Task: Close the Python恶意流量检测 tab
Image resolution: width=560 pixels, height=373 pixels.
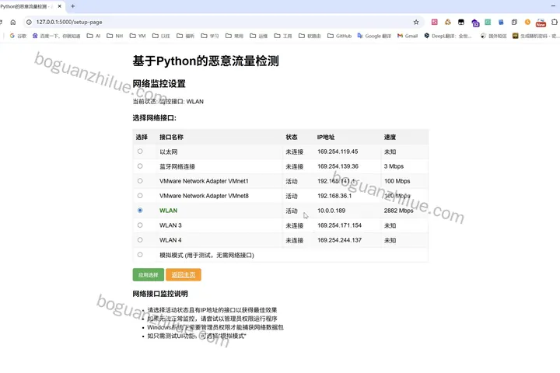Action: tap(60, 6)
